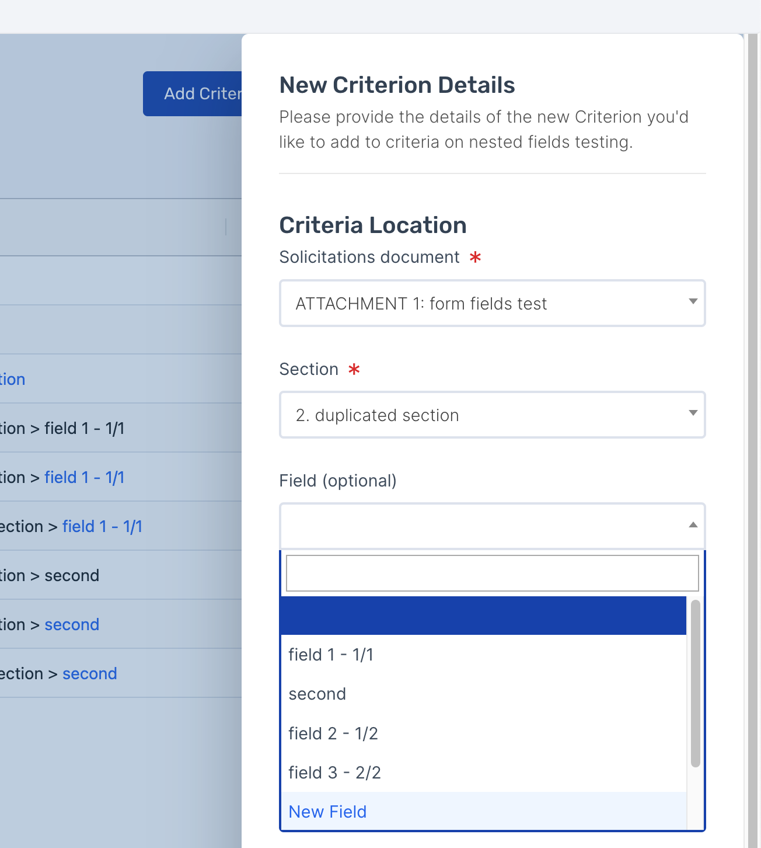Click the Field dropdown list scrollbar
The width and height of the screenshot is (761, 848).
pos(695,683)
